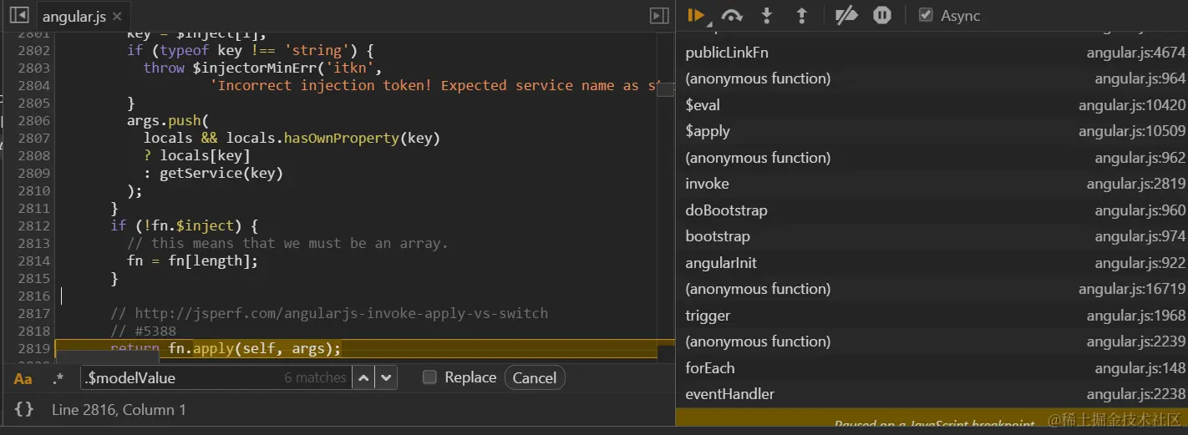1188x435 pixels.
Task: Select doBootstrap call stack frame
Action: point(932,210)
